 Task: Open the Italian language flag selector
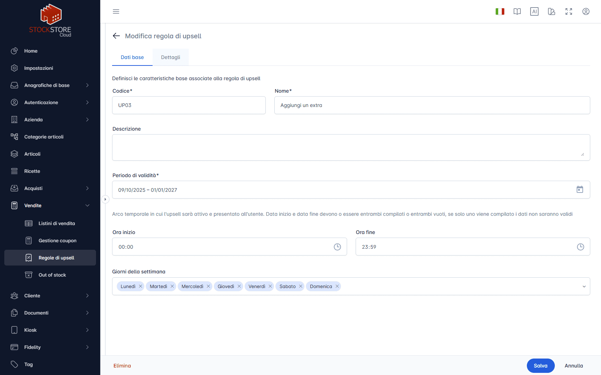coord(500,11)
